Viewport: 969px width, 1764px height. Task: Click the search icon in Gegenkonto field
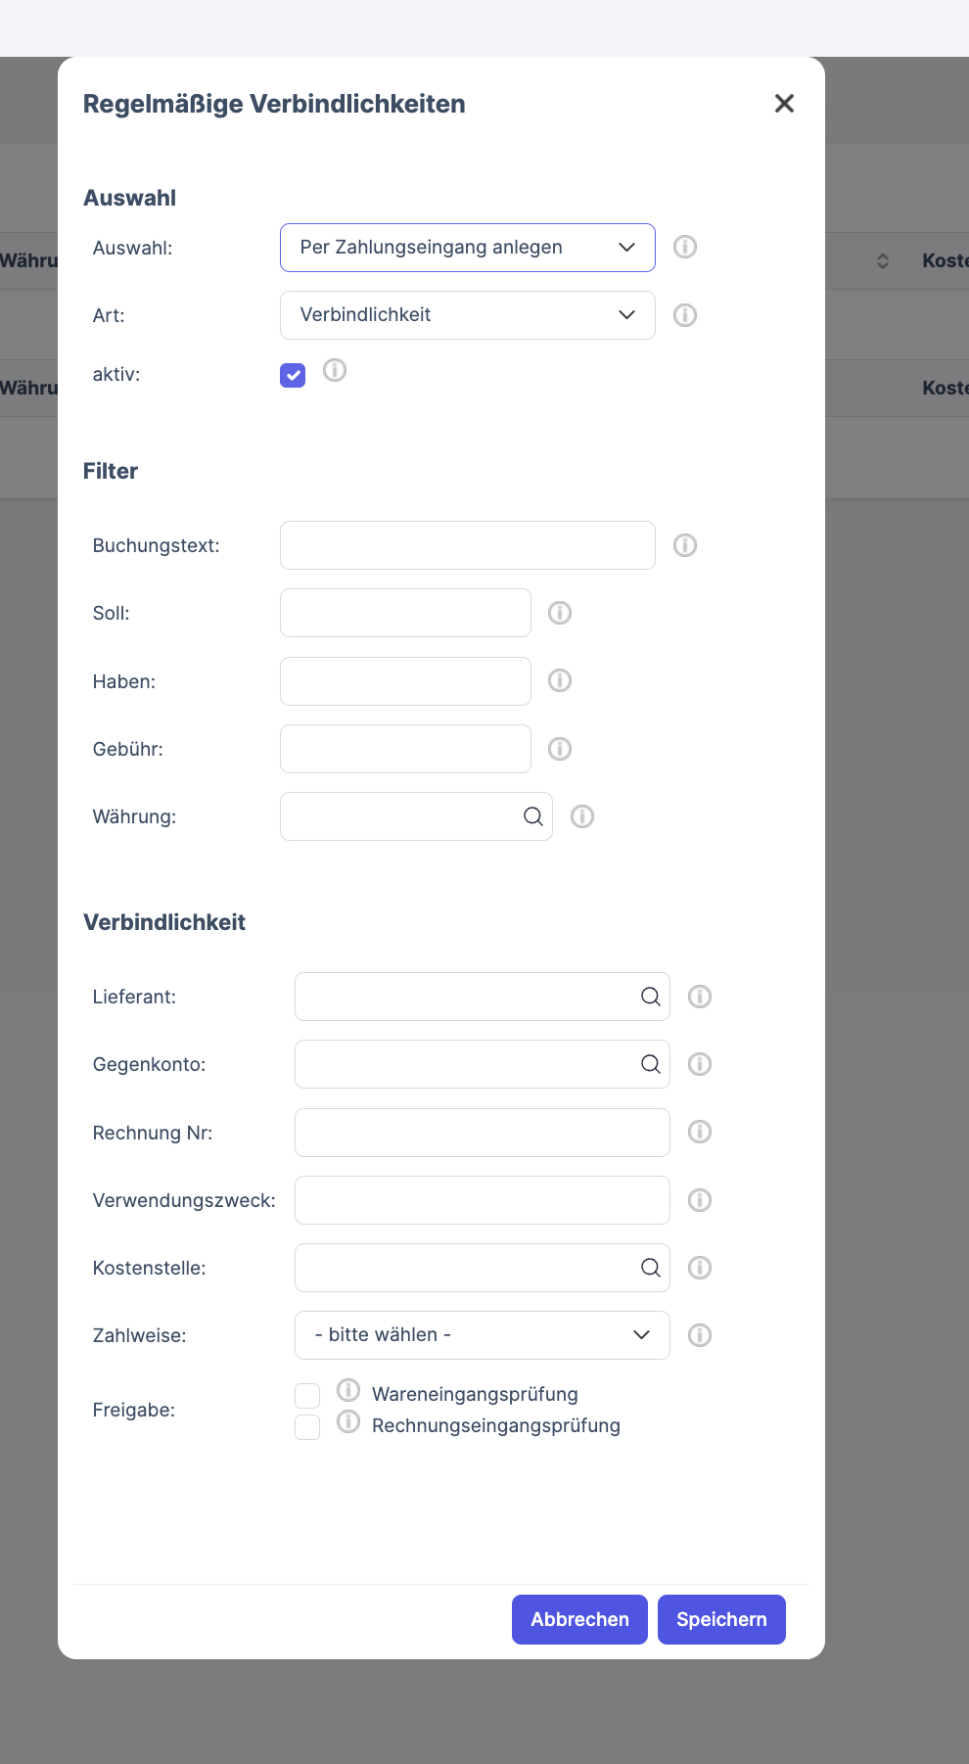point(651,1064)
